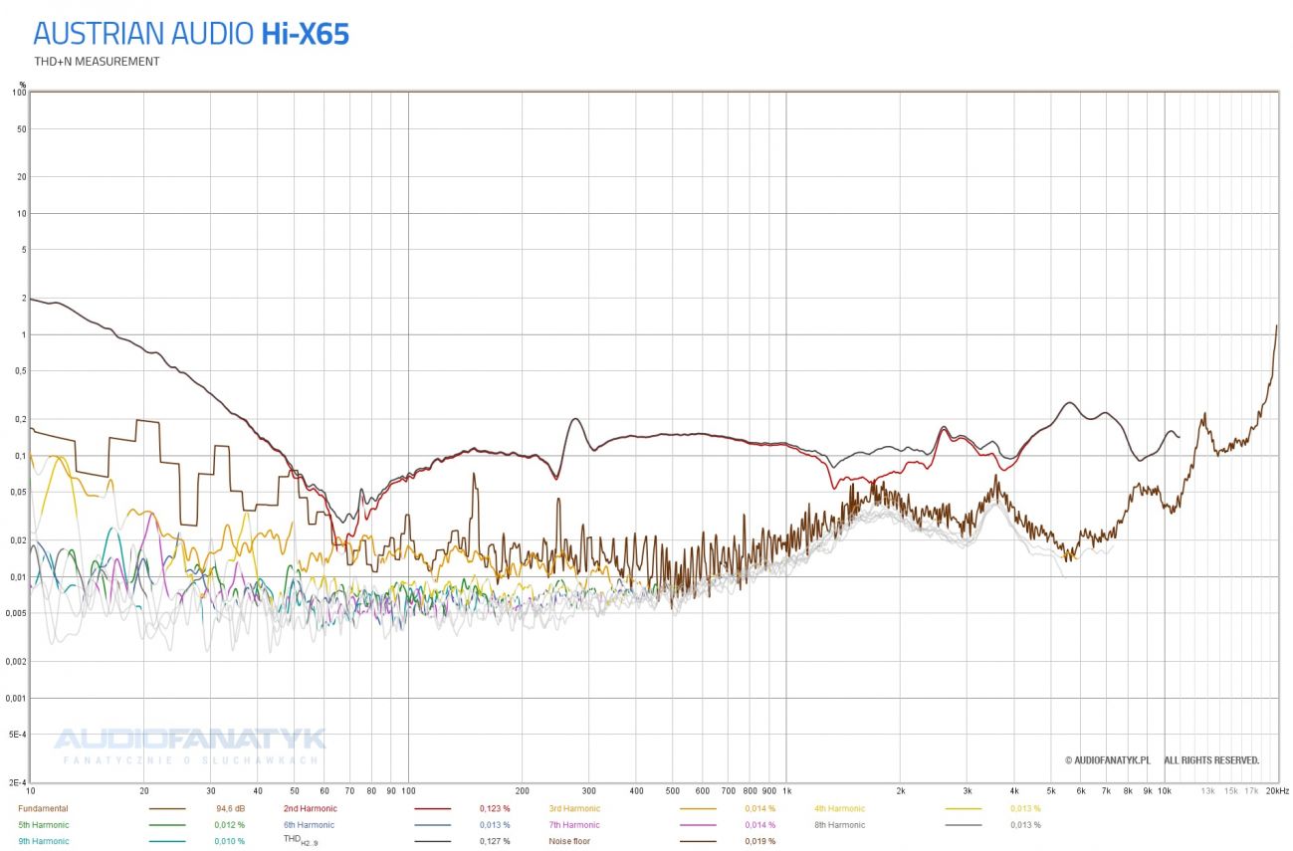Click the '13k' frequency axis label
The image size is (1293, 851).
tap(1207, 791)
